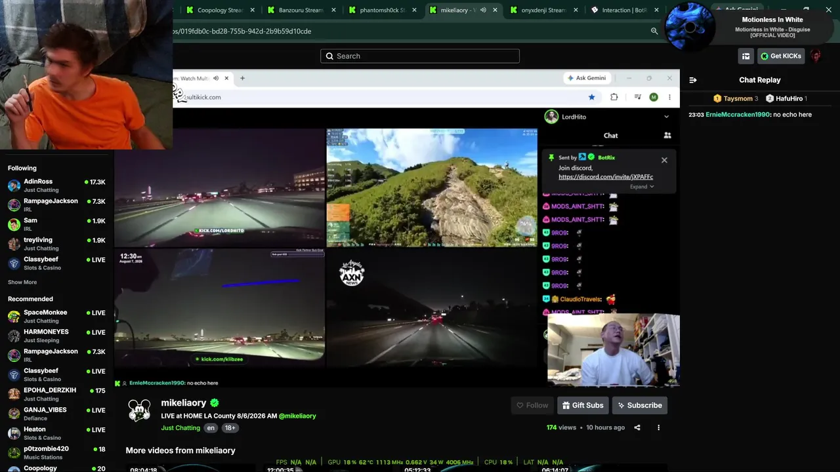Click profile avatar M in the inner Chrome
Viewport: 840px width, 472px height.
pos(654,97)
